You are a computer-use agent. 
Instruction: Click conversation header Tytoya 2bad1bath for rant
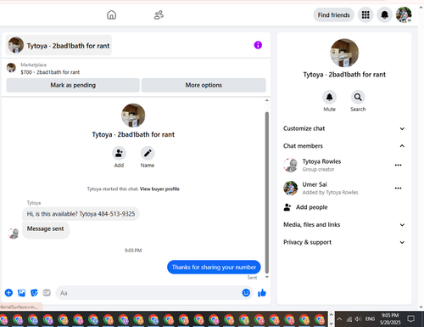[59, 45]
